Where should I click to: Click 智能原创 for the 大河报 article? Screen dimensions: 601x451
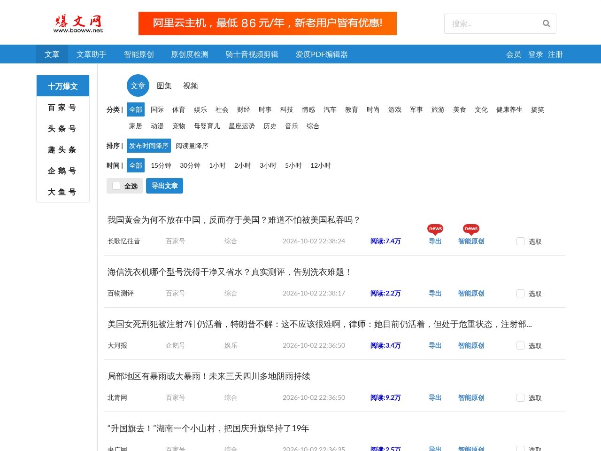point(471,345)
